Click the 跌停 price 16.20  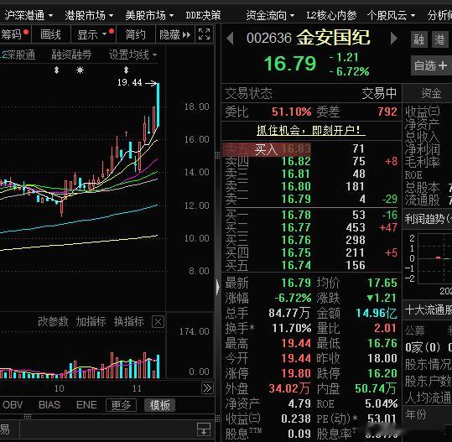click(382, 373)
